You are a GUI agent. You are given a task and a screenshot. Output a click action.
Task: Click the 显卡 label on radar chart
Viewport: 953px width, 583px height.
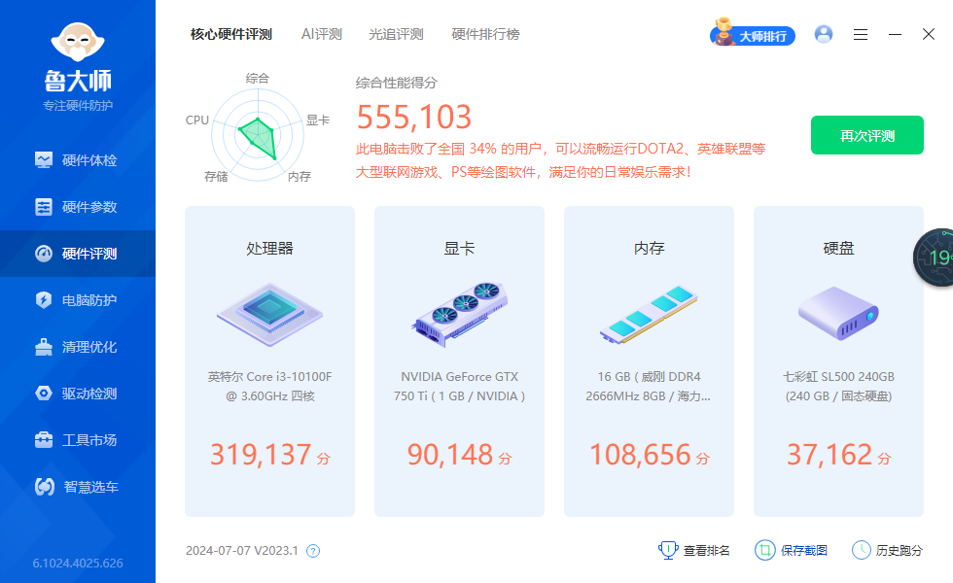(x=318, y=120)
